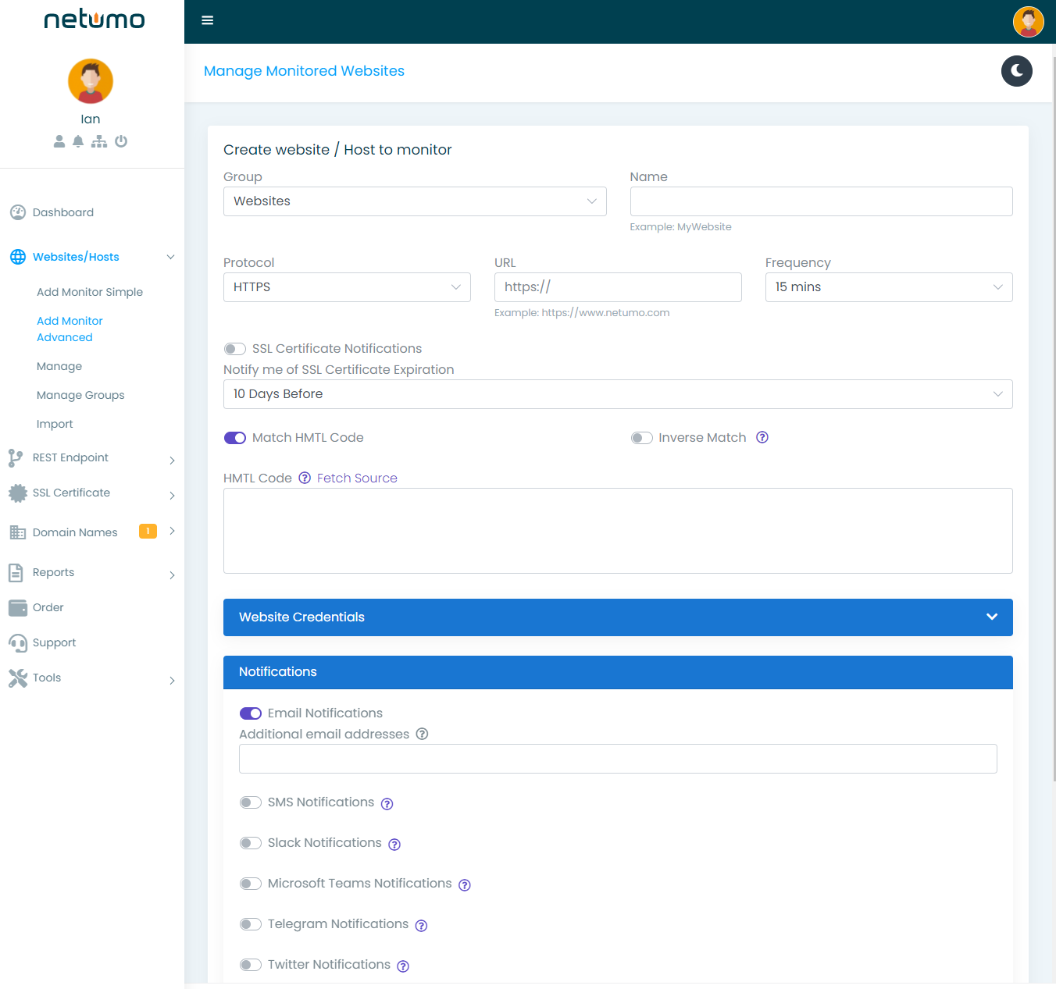
Task: Click help icon beside Inverse Match
Action: tap(762, 437)
